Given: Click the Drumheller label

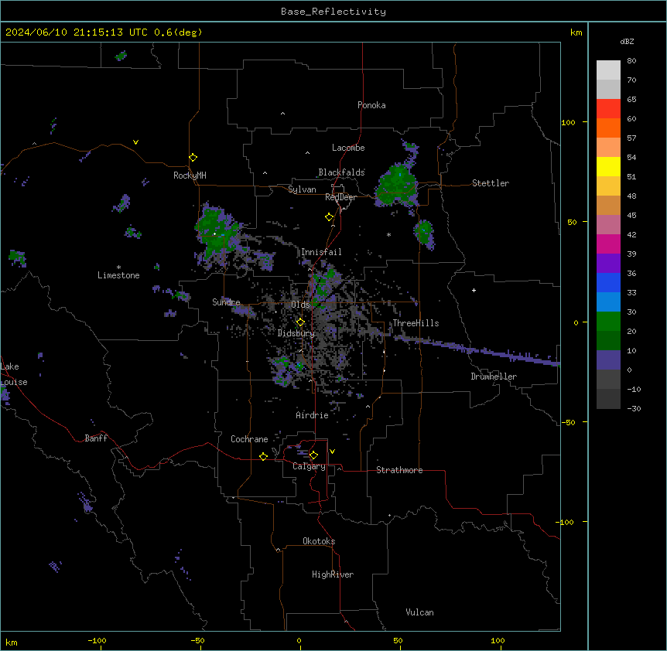Looking at the screenshot, I should click(494, 377).
